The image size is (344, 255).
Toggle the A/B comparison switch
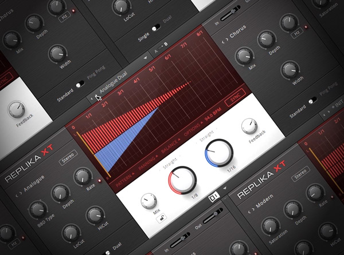161,46
